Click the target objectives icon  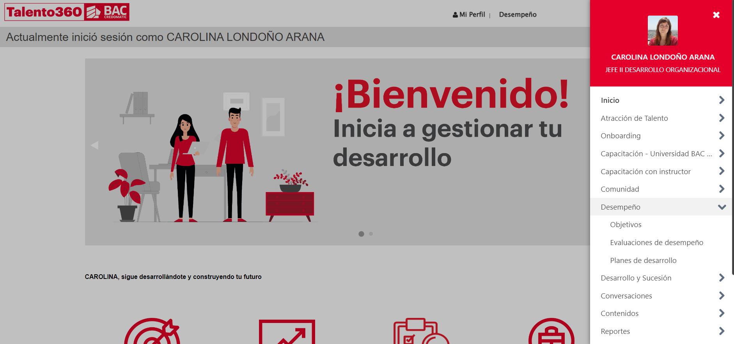click(x=152, y=331)
